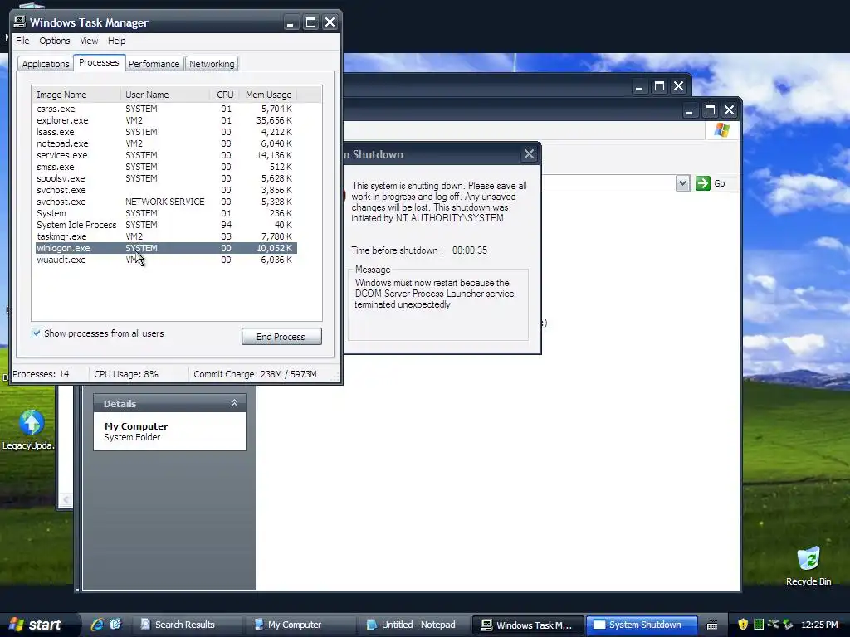This screenshot has height=637, width=850.
Task: Open the Options menu in Task Manager
Action: pyautogui.click(x=54, y=41)
